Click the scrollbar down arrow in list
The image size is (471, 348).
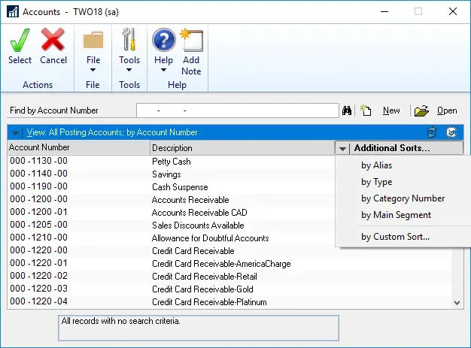[458, 302]
